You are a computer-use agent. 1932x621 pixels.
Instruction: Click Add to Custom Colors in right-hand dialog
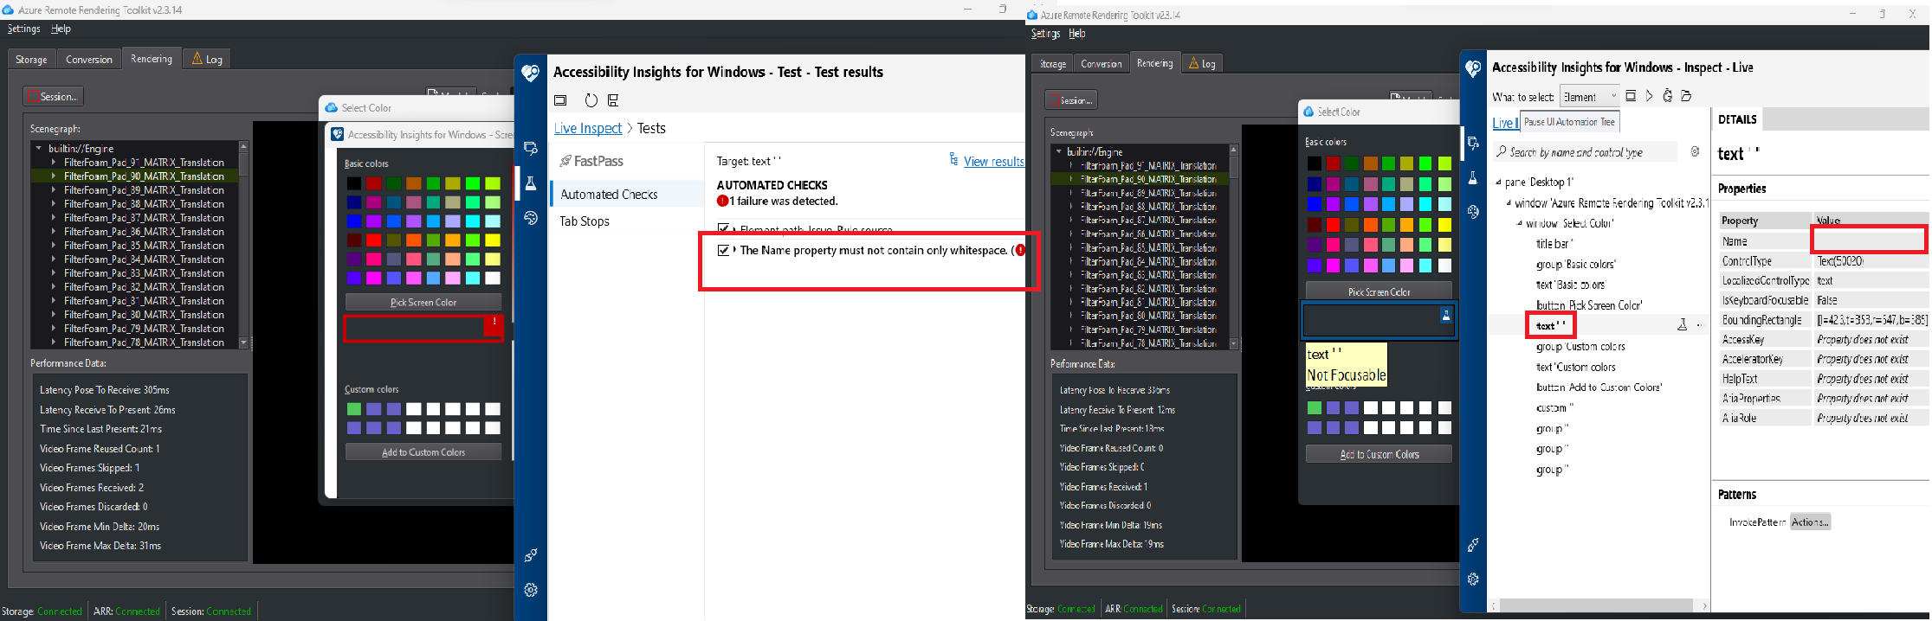click(x=1379, y=454)
